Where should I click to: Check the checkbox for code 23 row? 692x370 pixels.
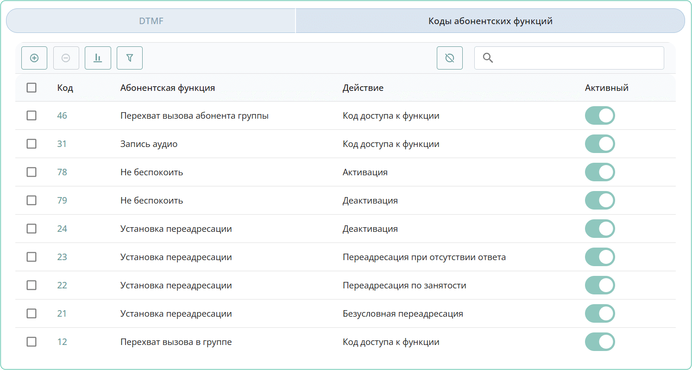(31, 257)
